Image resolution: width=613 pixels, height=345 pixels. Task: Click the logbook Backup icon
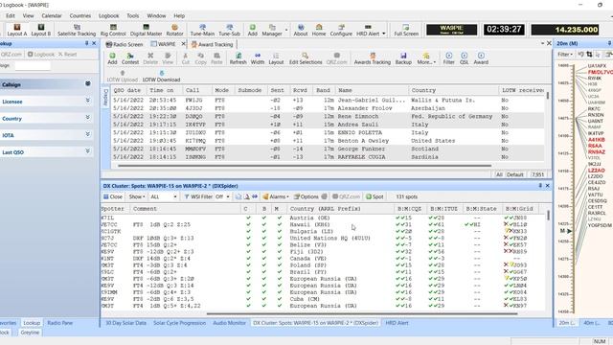click(x=403, y=58)
